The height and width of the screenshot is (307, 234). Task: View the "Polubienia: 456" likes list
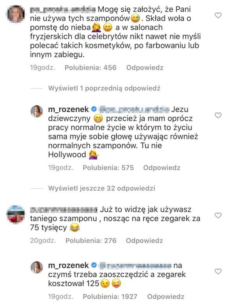pos(90,67)
